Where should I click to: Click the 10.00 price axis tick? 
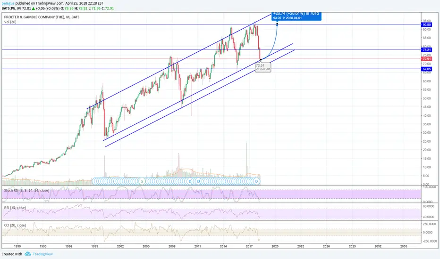(x=427, y=167)
